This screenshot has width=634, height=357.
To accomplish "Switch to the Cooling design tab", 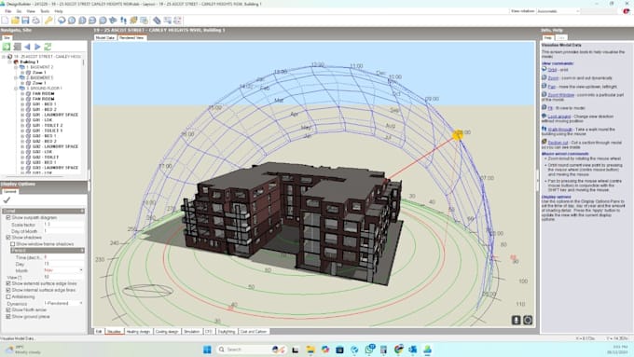I will pyautogui.click(x=167, y=332).
